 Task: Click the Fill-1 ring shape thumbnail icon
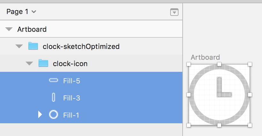point(54,114)
